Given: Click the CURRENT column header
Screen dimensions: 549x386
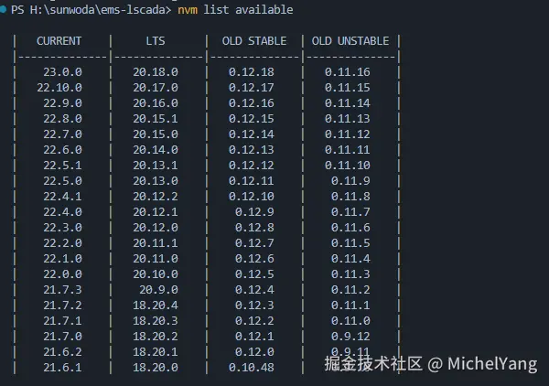Looking at the screenshot, I should click(x=59, y=41).
